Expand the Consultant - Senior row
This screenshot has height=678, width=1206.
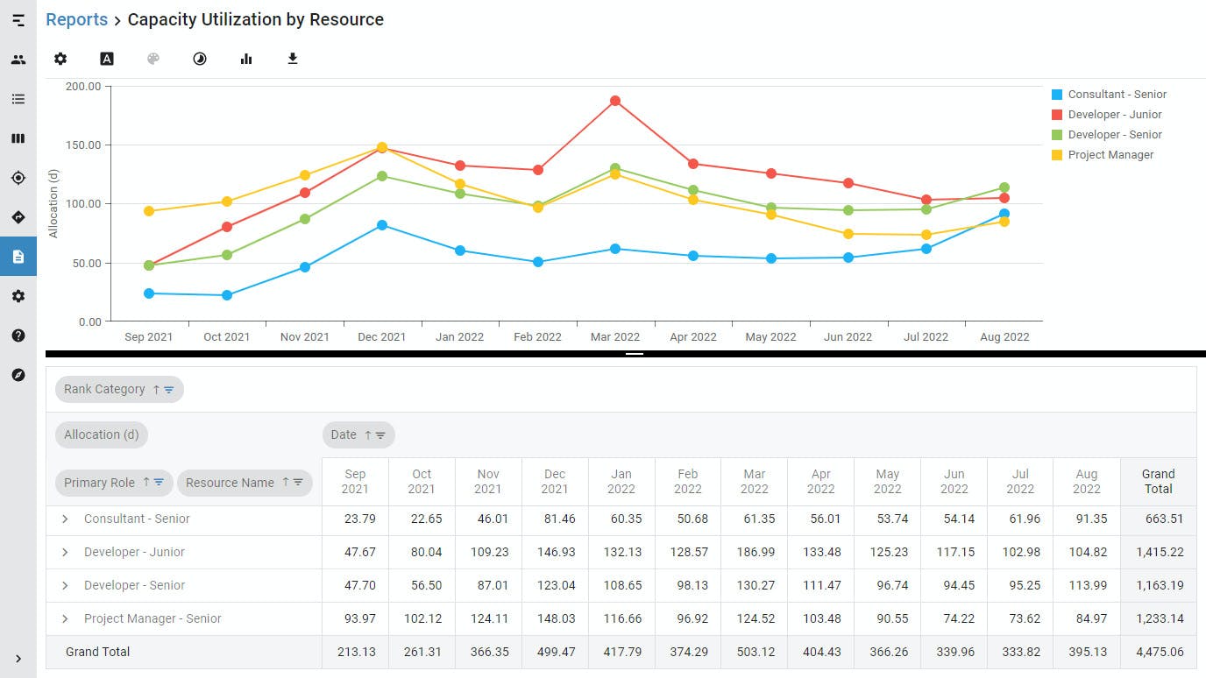pos(65,519)
